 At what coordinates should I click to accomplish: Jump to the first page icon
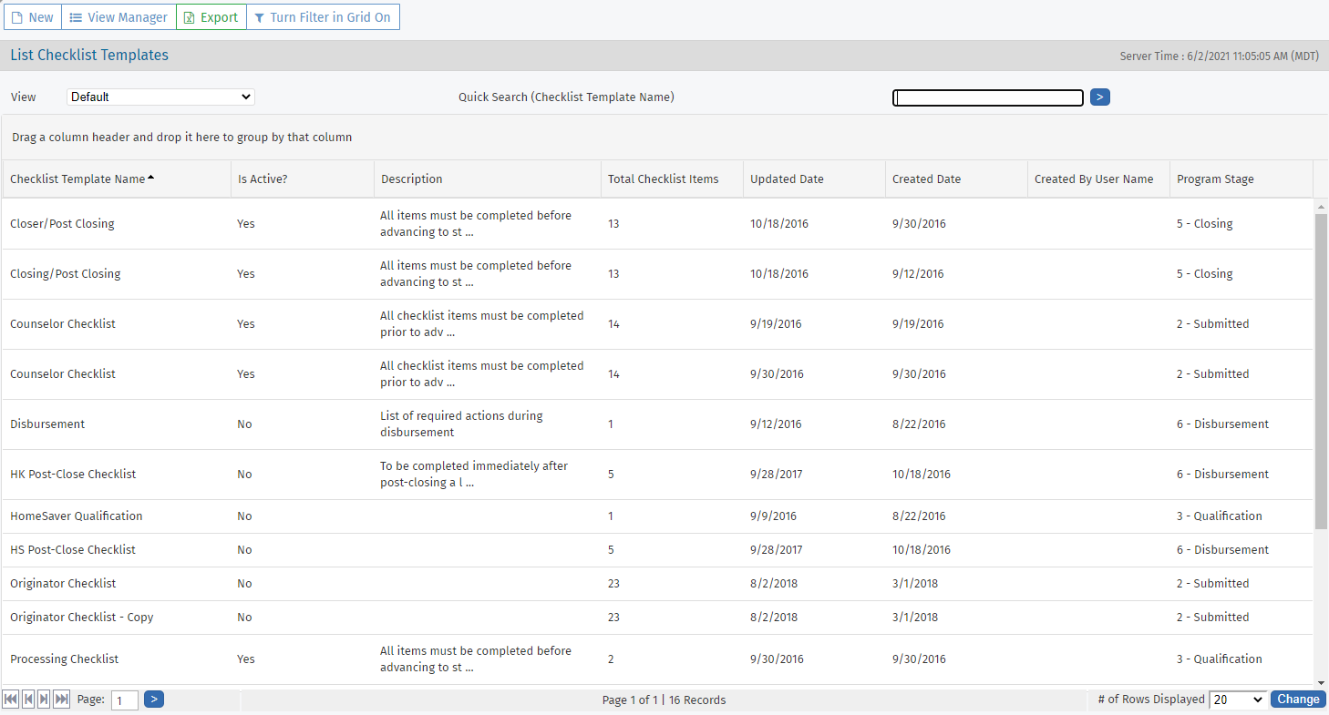(10, 699)
